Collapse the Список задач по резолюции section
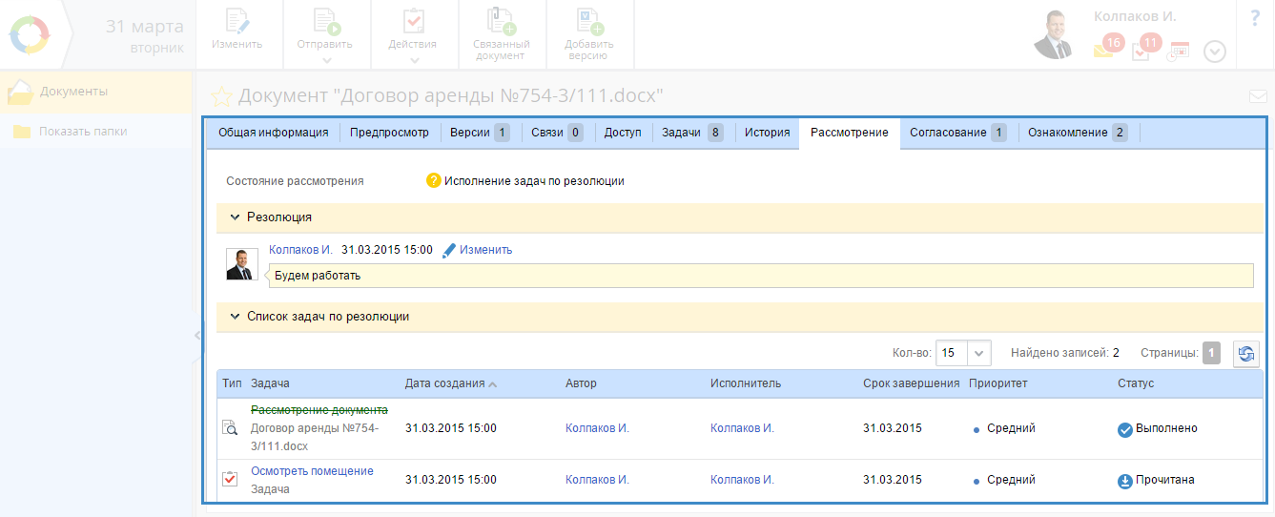This screenshot has width=1275, height=517. pos(235,317)
